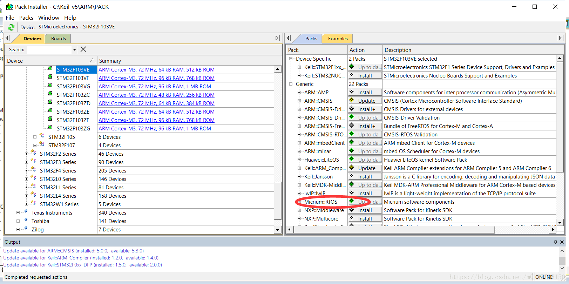Expand the STM32F2 Series node

pyautogui.click(x=26, y=154)
